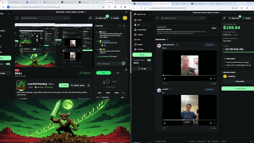This screenshot has height=143, width=254.
Task: Click Create button in left window header
Action: 115,18
